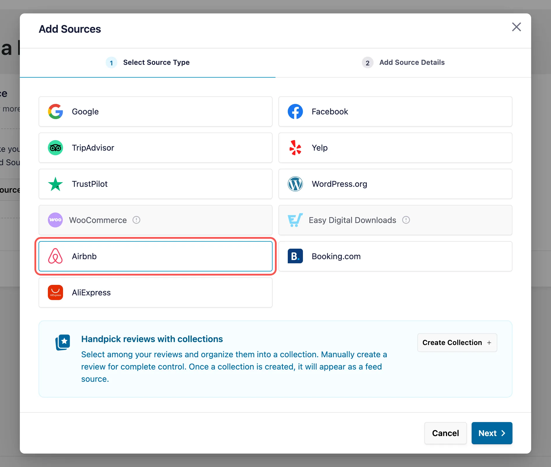Select the TrustPilot source card
This screenshot has height=467, width=551.
156,184
